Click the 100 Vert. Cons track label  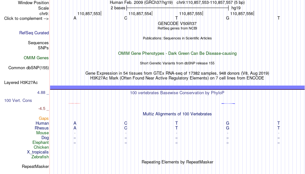[18, 100]
